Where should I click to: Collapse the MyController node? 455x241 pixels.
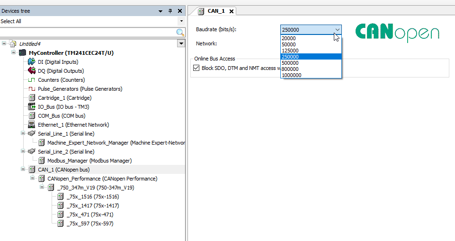pos(13,52)
